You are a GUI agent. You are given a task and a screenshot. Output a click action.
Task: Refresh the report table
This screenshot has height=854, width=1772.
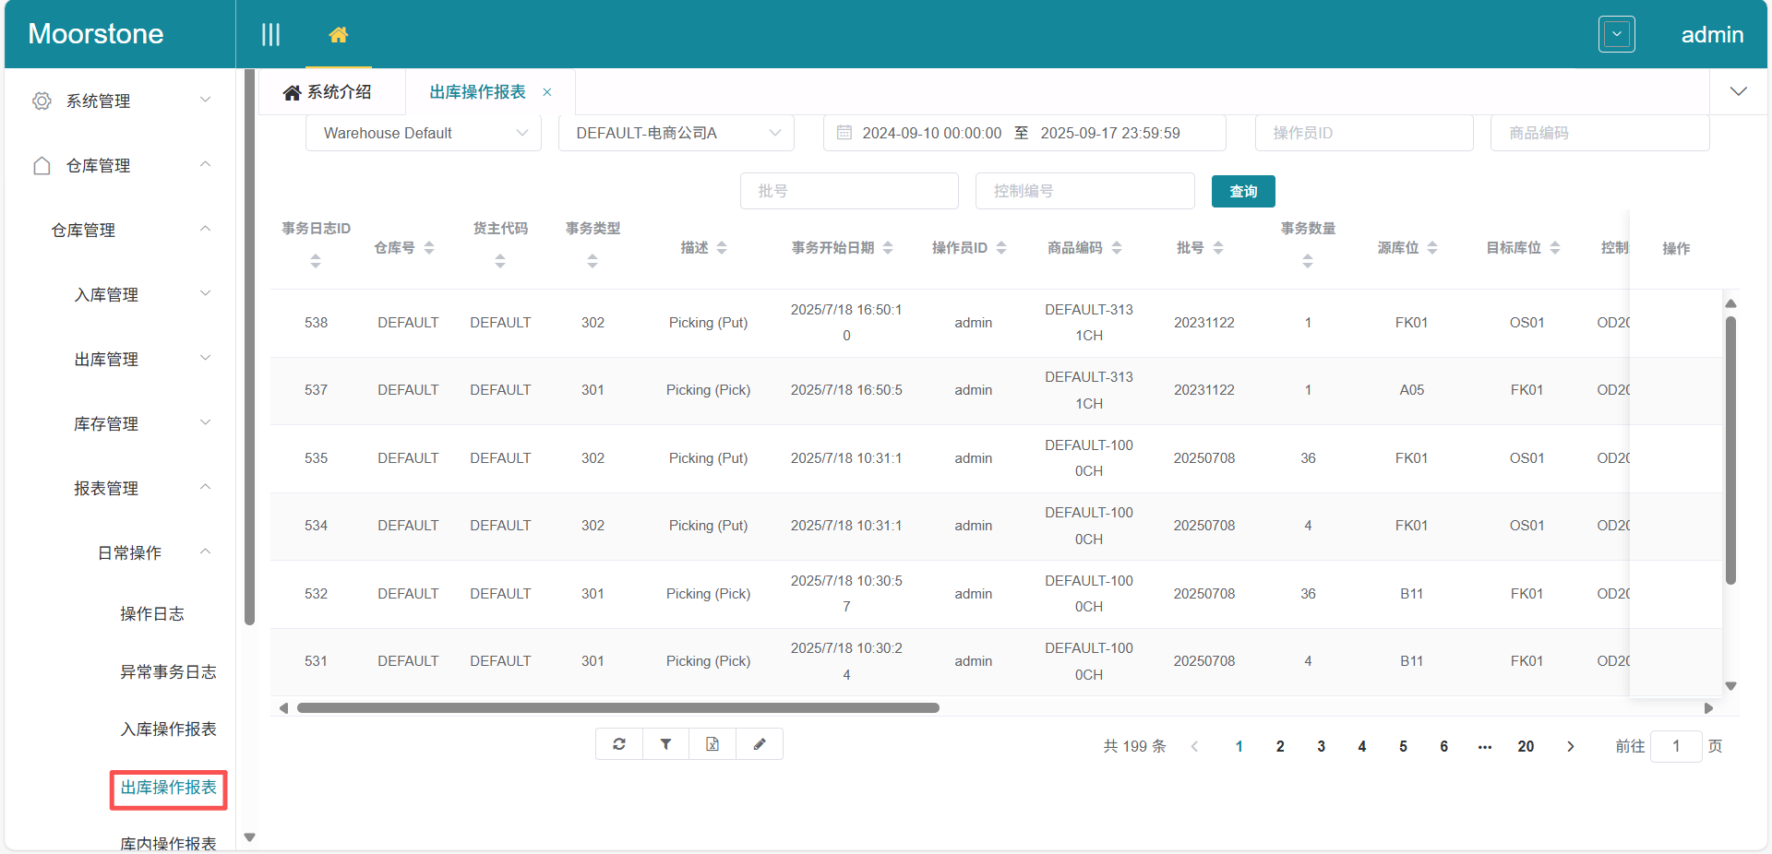click(x=618, y=744)
